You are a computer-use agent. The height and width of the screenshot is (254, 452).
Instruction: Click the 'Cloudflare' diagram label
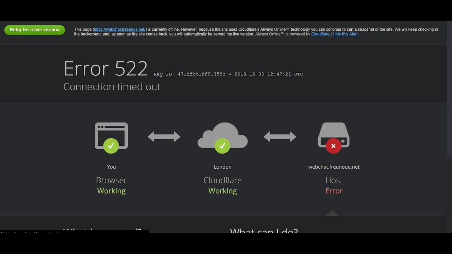[222, 180]
